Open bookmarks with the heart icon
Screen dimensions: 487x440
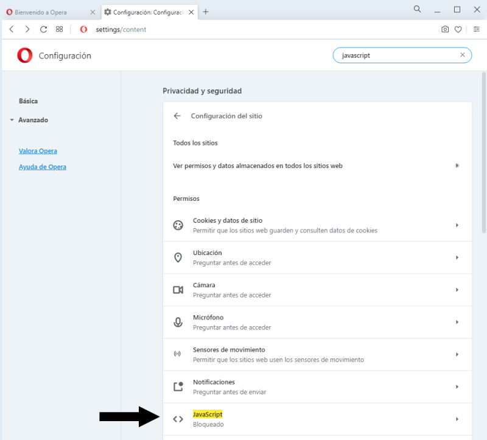(x=458, y=29)
